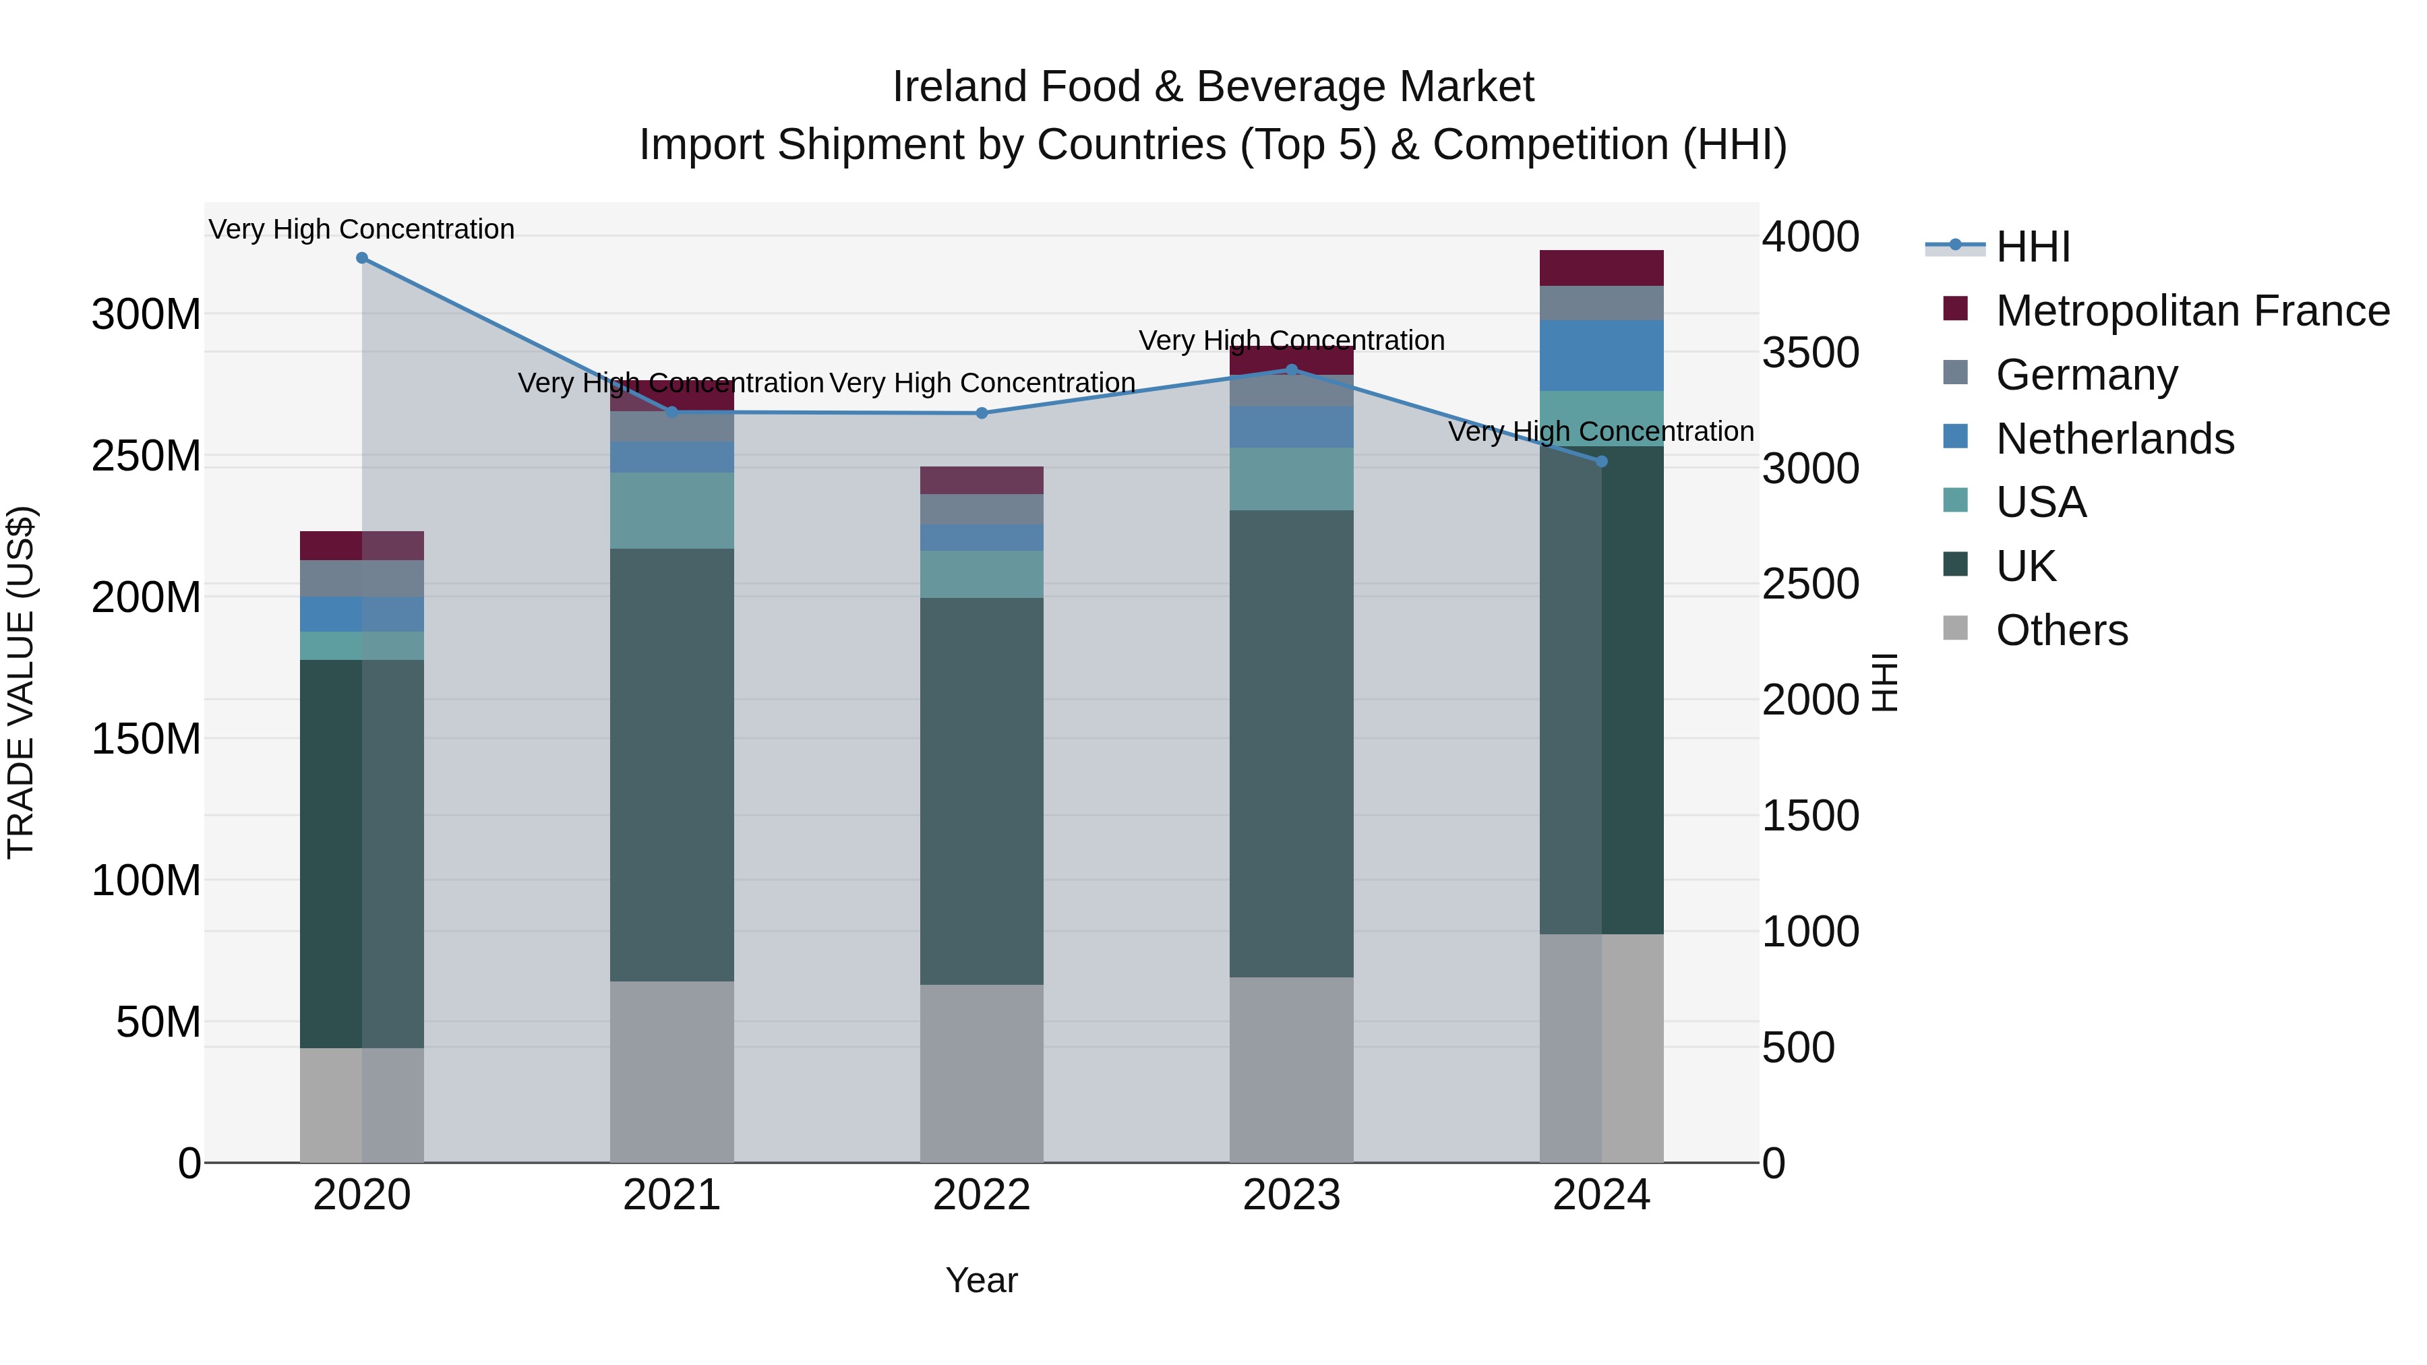
Task: Click the HHI data point for 2020
Action: pos(362,258)
